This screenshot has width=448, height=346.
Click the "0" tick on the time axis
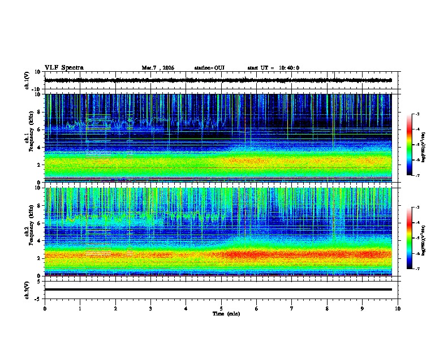pyautogui.click(x=45, y=309)
